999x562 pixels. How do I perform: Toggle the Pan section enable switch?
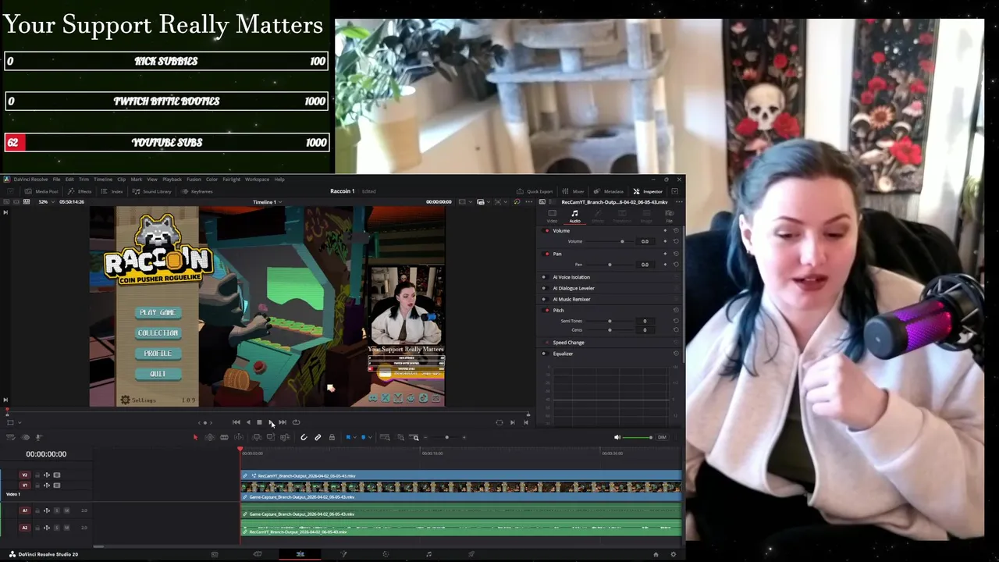click(x=546, y=254)
